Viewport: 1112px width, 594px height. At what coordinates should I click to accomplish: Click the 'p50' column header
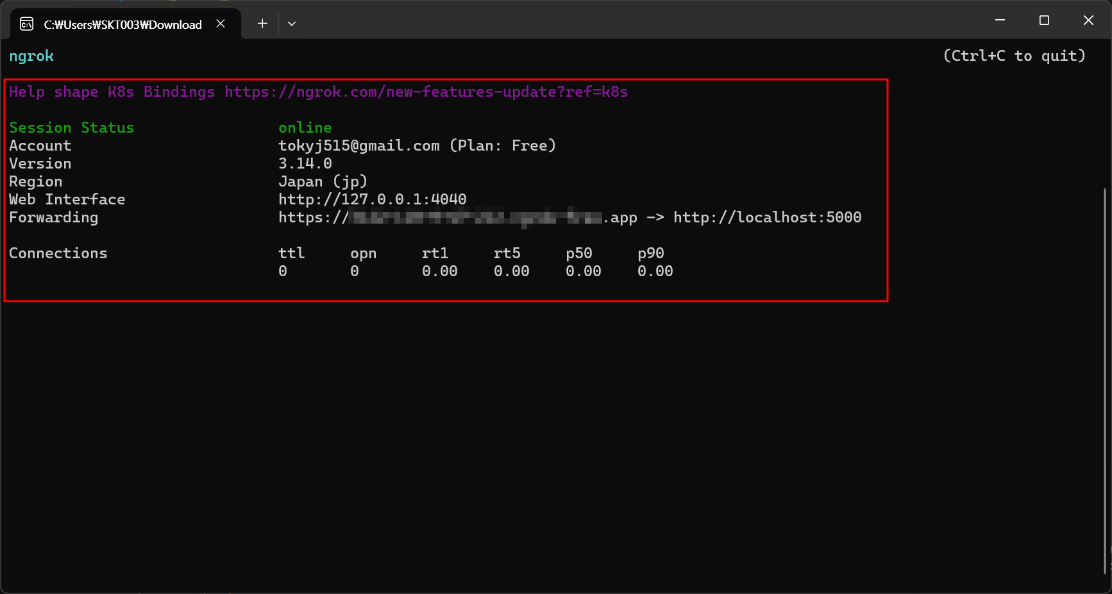(x=579, y=253)
